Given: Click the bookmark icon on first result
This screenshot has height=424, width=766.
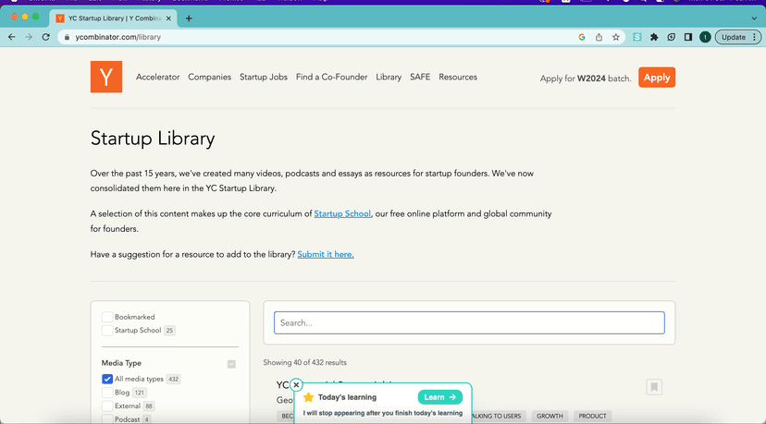Looking at the screenshot, I should pyautogui.click(x=654, y=387).
